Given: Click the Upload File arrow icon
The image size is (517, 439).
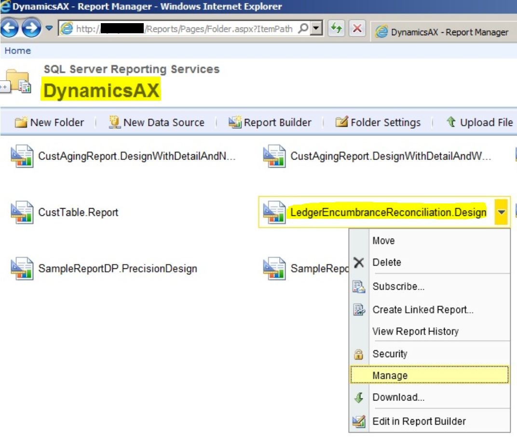Looking at the screenshot, I should pos(451,122).
